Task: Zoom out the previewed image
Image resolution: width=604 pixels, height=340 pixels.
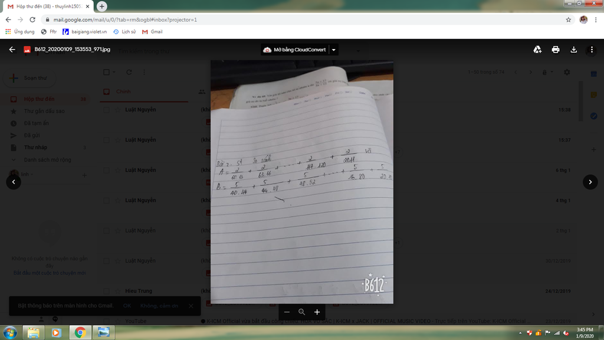Action: (287, 312)
